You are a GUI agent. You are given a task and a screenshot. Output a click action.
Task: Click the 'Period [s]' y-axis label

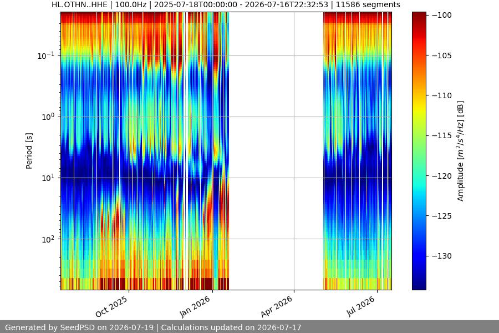point(29,151)
